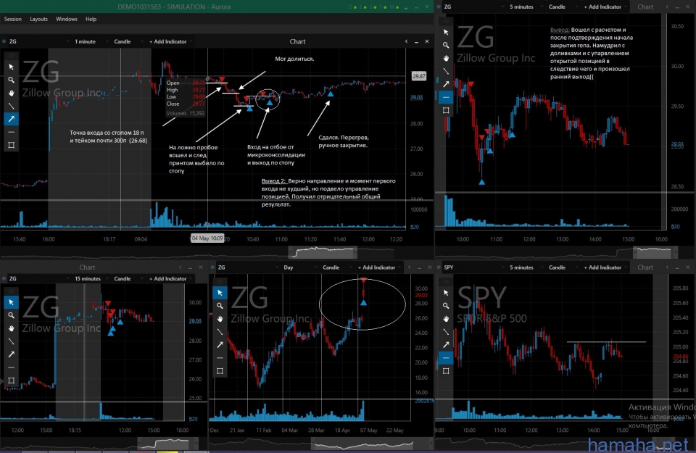
Task: Use the arrow drawing tool in the SPY chart
Action: click(x=446, y=345)
